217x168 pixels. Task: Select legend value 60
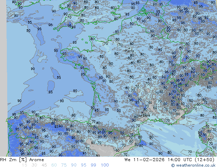tap(54, 165)
